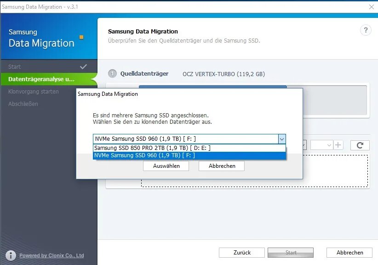Expand the SSD selection dropdown arrow
378x265 pixels.
pyautogui.click(x=282, y=139)
